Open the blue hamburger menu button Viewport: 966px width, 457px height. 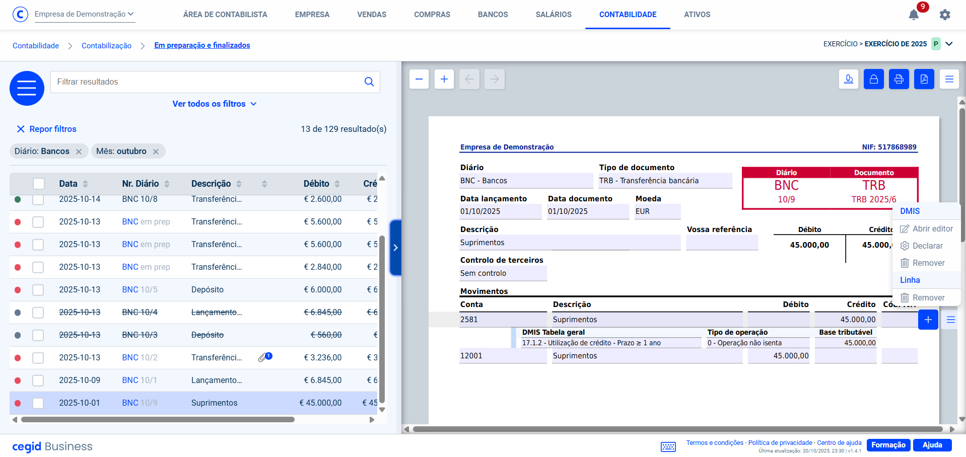(x=27, y=88)
